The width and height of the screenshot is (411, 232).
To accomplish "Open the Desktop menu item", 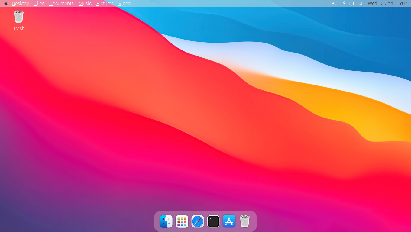I will tap(21, 4).
